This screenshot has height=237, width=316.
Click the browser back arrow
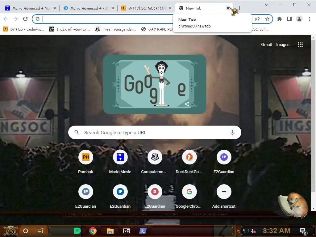click(6, 19)
